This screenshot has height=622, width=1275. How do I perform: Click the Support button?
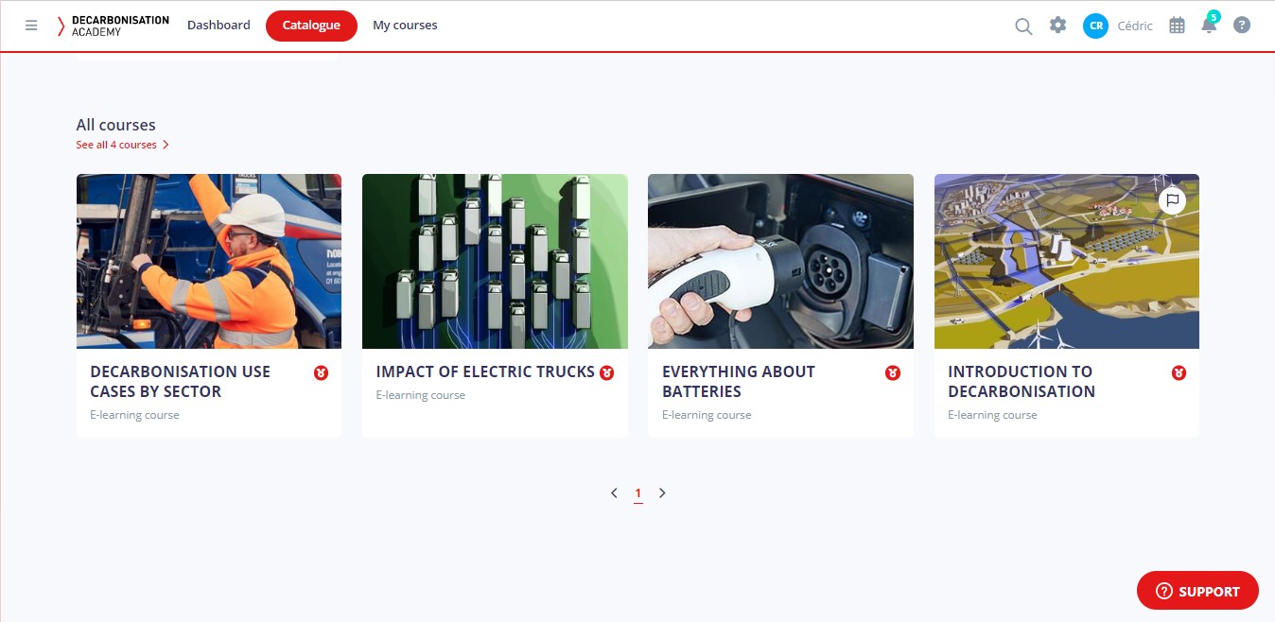coord(1197,590)
